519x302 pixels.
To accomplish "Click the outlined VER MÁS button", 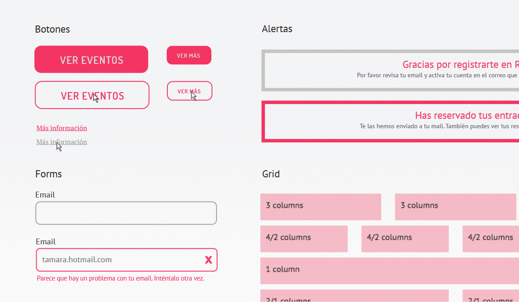I will pos(189,91).
